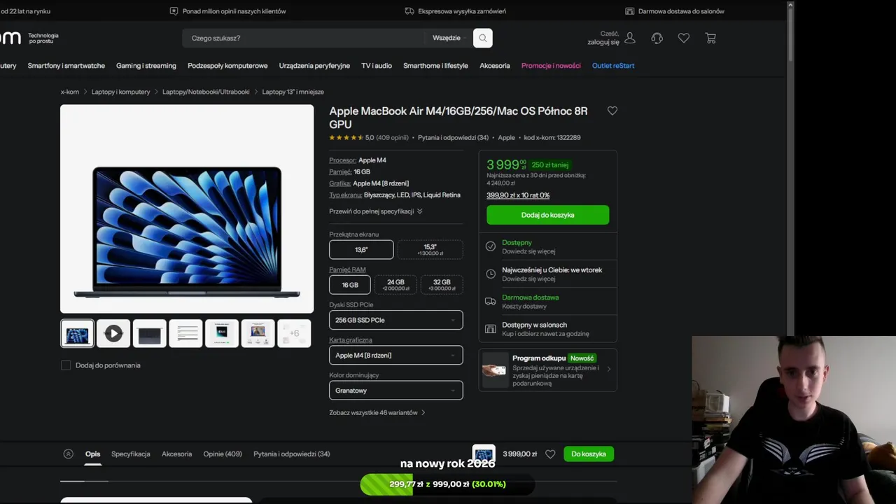Switch to the Specyfikacja tab
The image size is (896, 504).
tap(131, 454)
